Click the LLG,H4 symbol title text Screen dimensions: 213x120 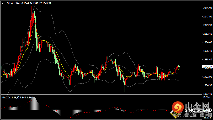pos(9,3)
